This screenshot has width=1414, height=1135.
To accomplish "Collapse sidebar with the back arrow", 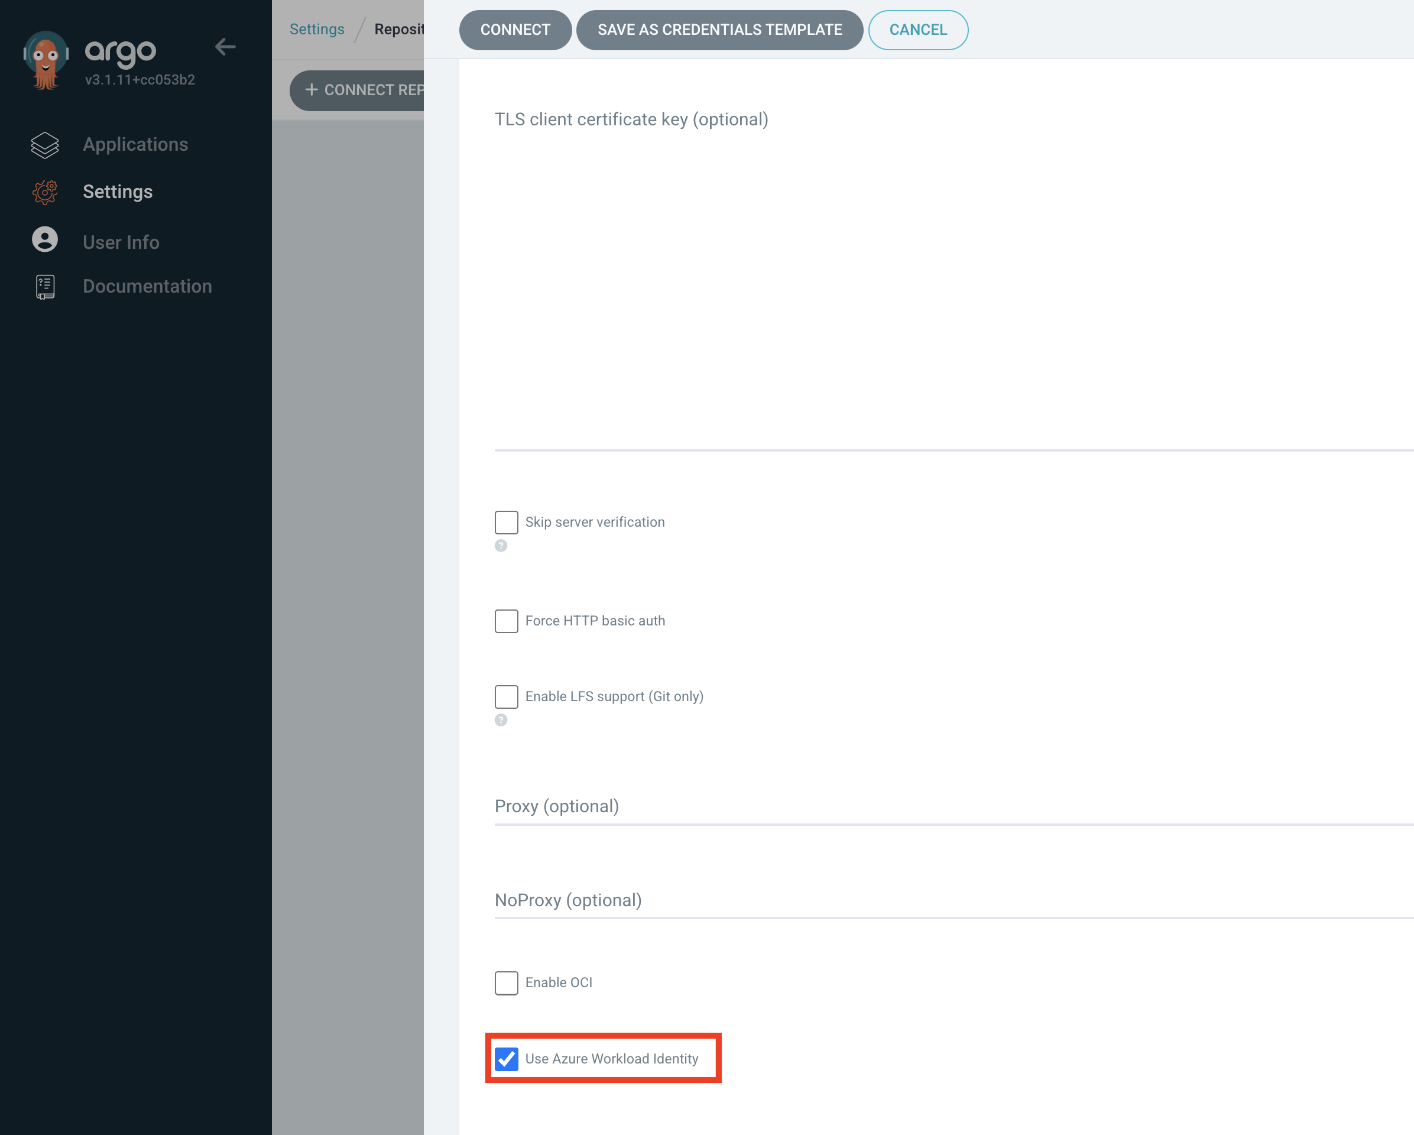I will 225,47.
